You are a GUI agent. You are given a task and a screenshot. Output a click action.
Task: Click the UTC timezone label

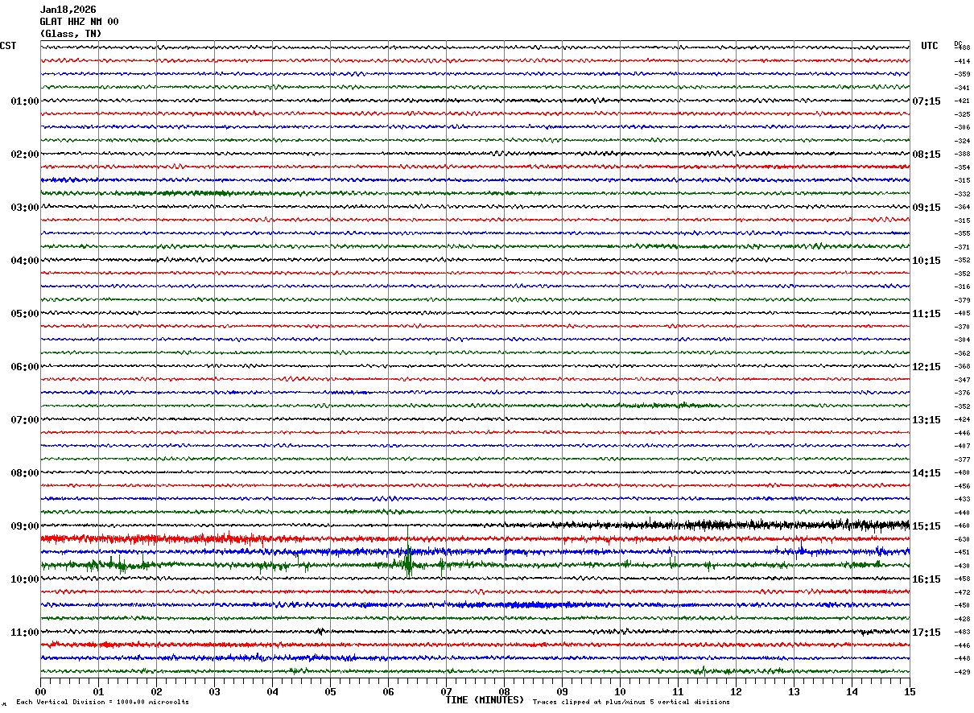[930, 46]
